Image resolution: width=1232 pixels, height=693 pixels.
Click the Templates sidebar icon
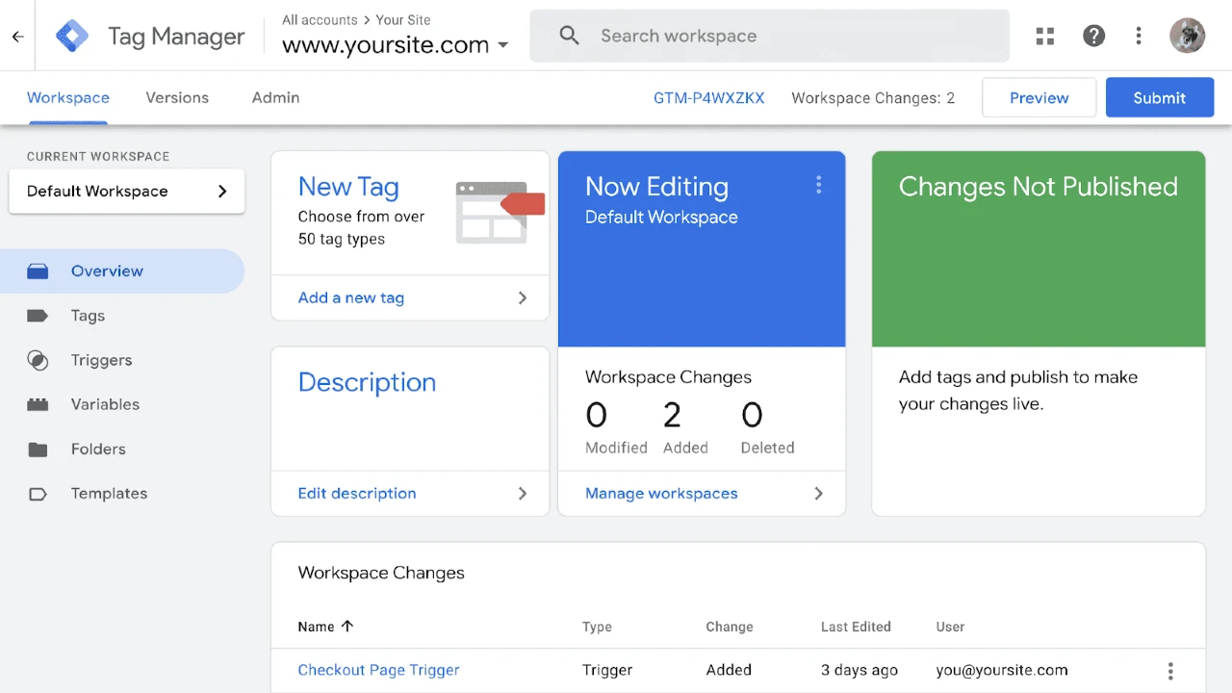tap(38, 494)
